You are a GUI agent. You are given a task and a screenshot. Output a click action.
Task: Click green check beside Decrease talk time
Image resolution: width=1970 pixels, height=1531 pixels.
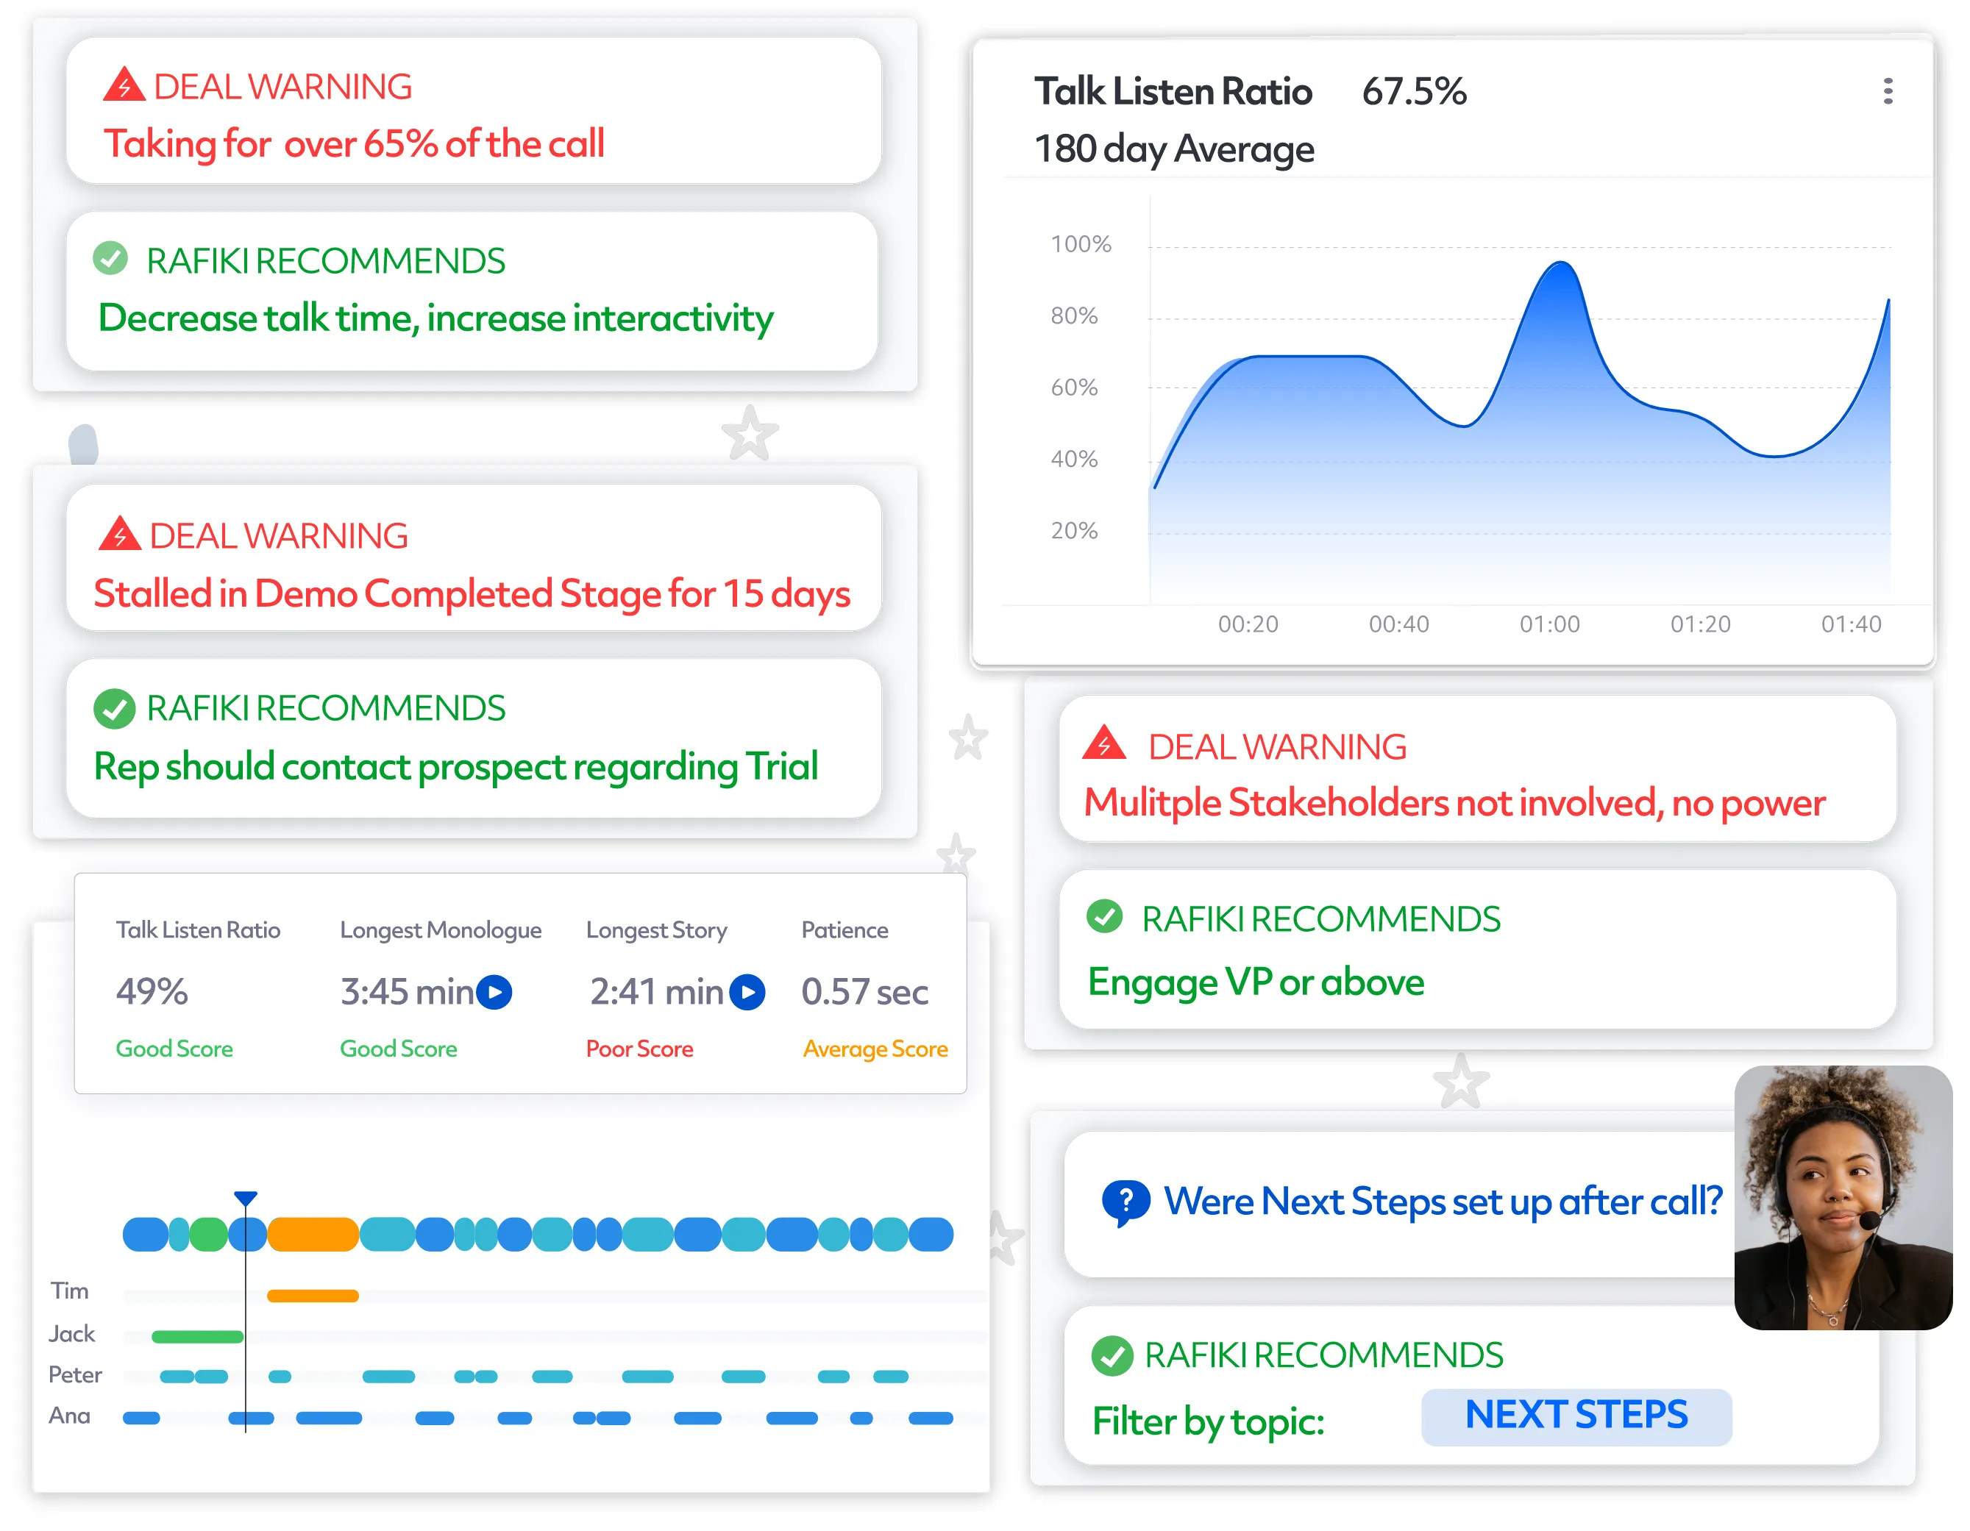[x=110, y=258]
